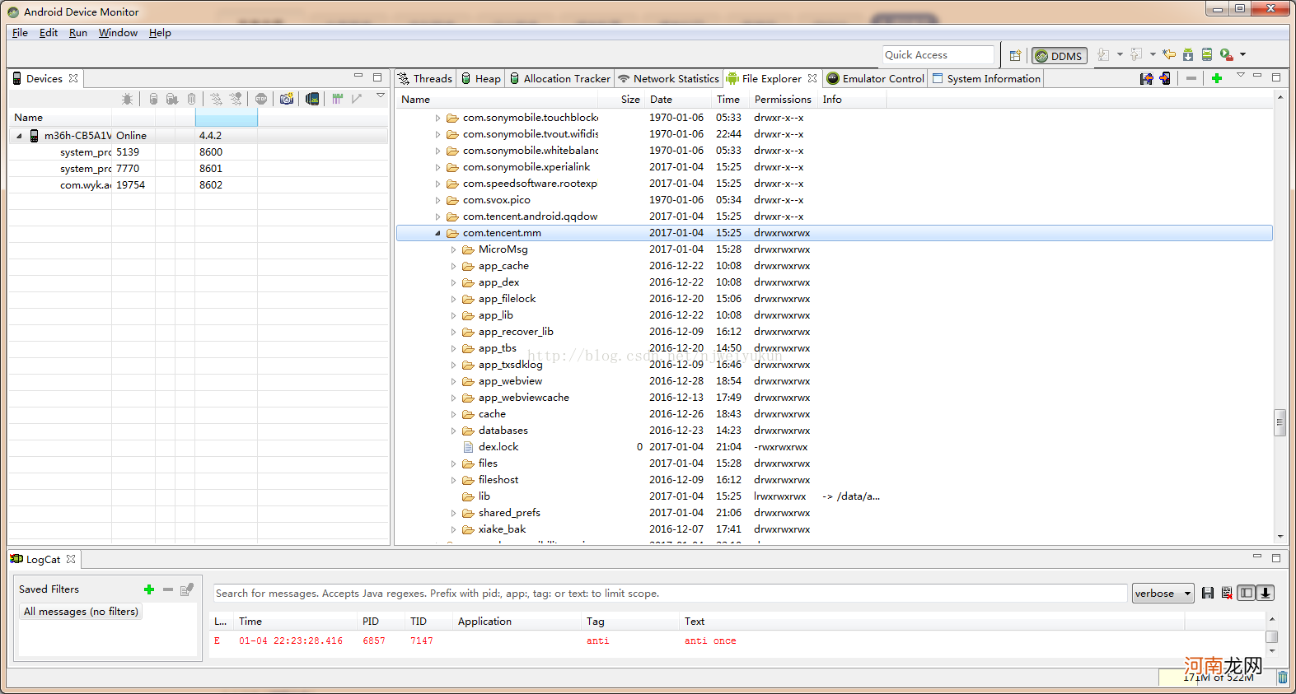Toggle Scroll Lock in LogCat
Image resolution: width=1296 pixels, height=694 pixels.
click(1266, 593)
